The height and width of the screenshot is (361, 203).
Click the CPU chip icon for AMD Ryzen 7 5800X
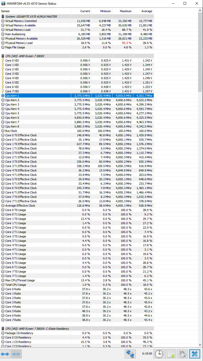pos(3,56)
